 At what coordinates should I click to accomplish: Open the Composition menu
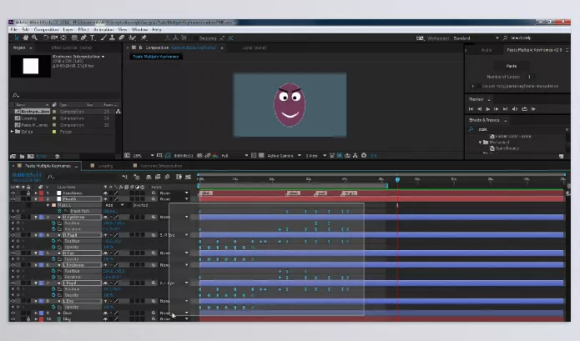[46, 29]
